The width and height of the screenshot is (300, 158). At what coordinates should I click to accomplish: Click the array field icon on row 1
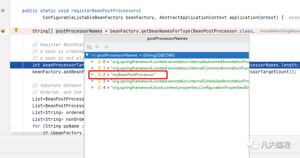99,68
